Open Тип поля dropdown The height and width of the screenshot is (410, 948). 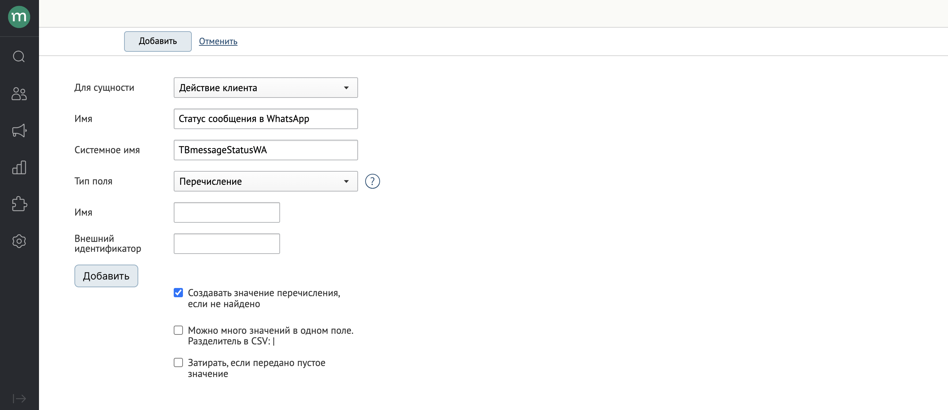pyautogui.click(x=266, y=181)
